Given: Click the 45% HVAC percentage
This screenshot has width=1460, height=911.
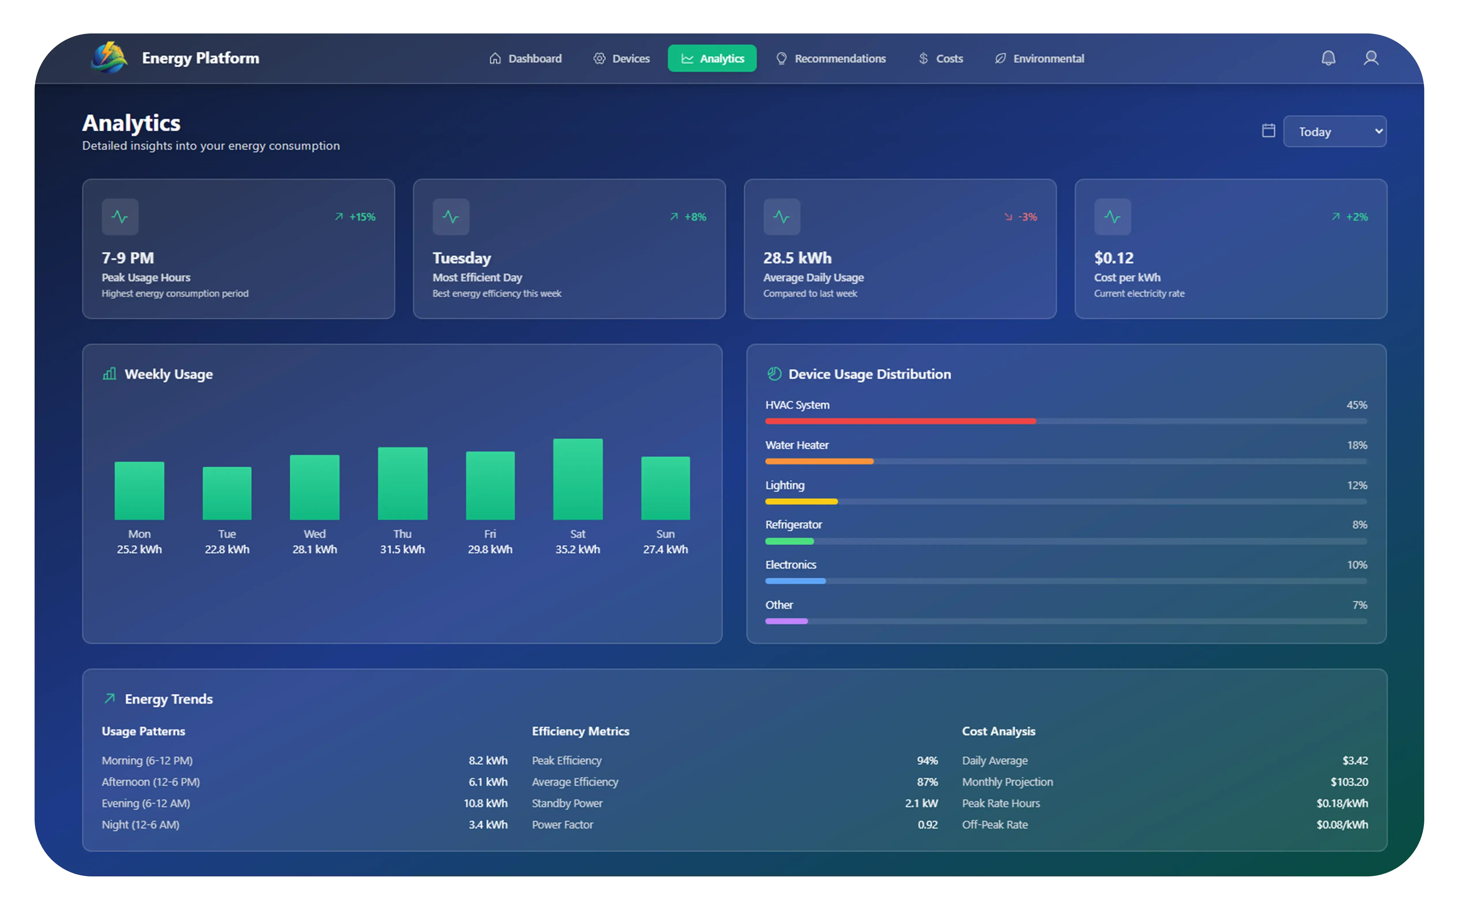Looking at the screenshot, I should pyautogui.click(x=1356, y=405).
